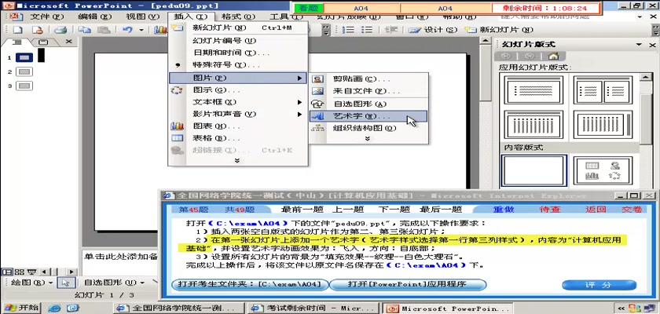
Task: Choose 剪贴画 in Picture submenu
Action: (x=368, y=79)
